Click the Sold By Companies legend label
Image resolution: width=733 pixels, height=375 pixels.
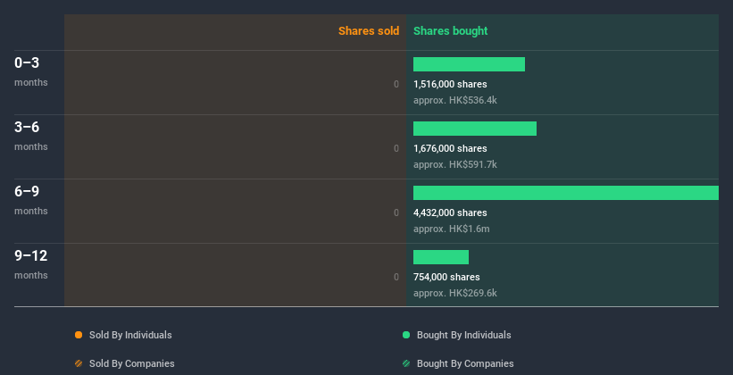[x=132, y=363]
